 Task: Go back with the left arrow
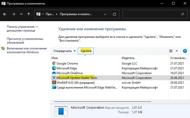[x=5, y=14]
